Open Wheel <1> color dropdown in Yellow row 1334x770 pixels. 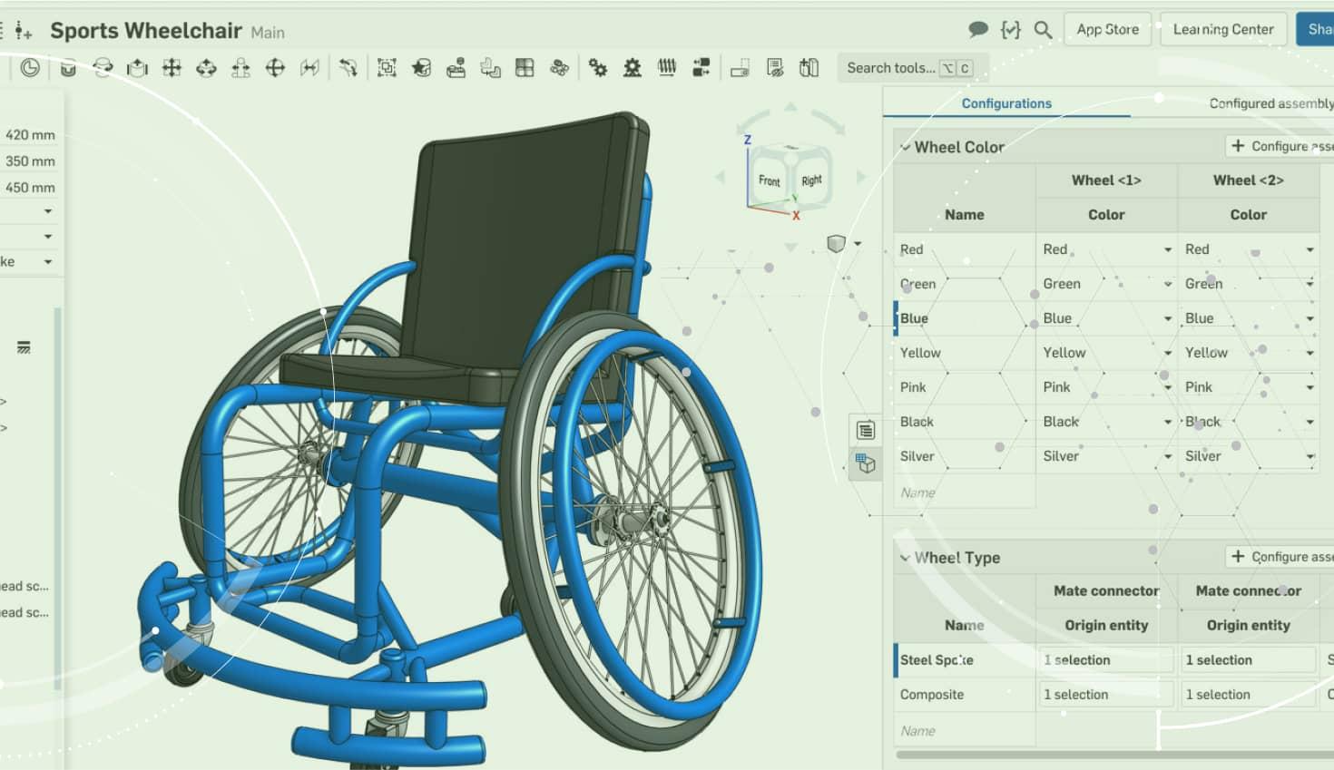point(1167,353)
